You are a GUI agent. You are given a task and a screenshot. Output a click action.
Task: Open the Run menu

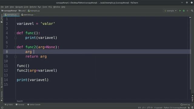[39, 7]
